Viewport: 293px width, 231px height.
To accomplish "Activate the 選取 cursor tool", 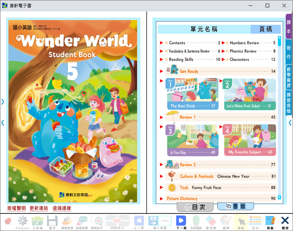I will (240, 221).
